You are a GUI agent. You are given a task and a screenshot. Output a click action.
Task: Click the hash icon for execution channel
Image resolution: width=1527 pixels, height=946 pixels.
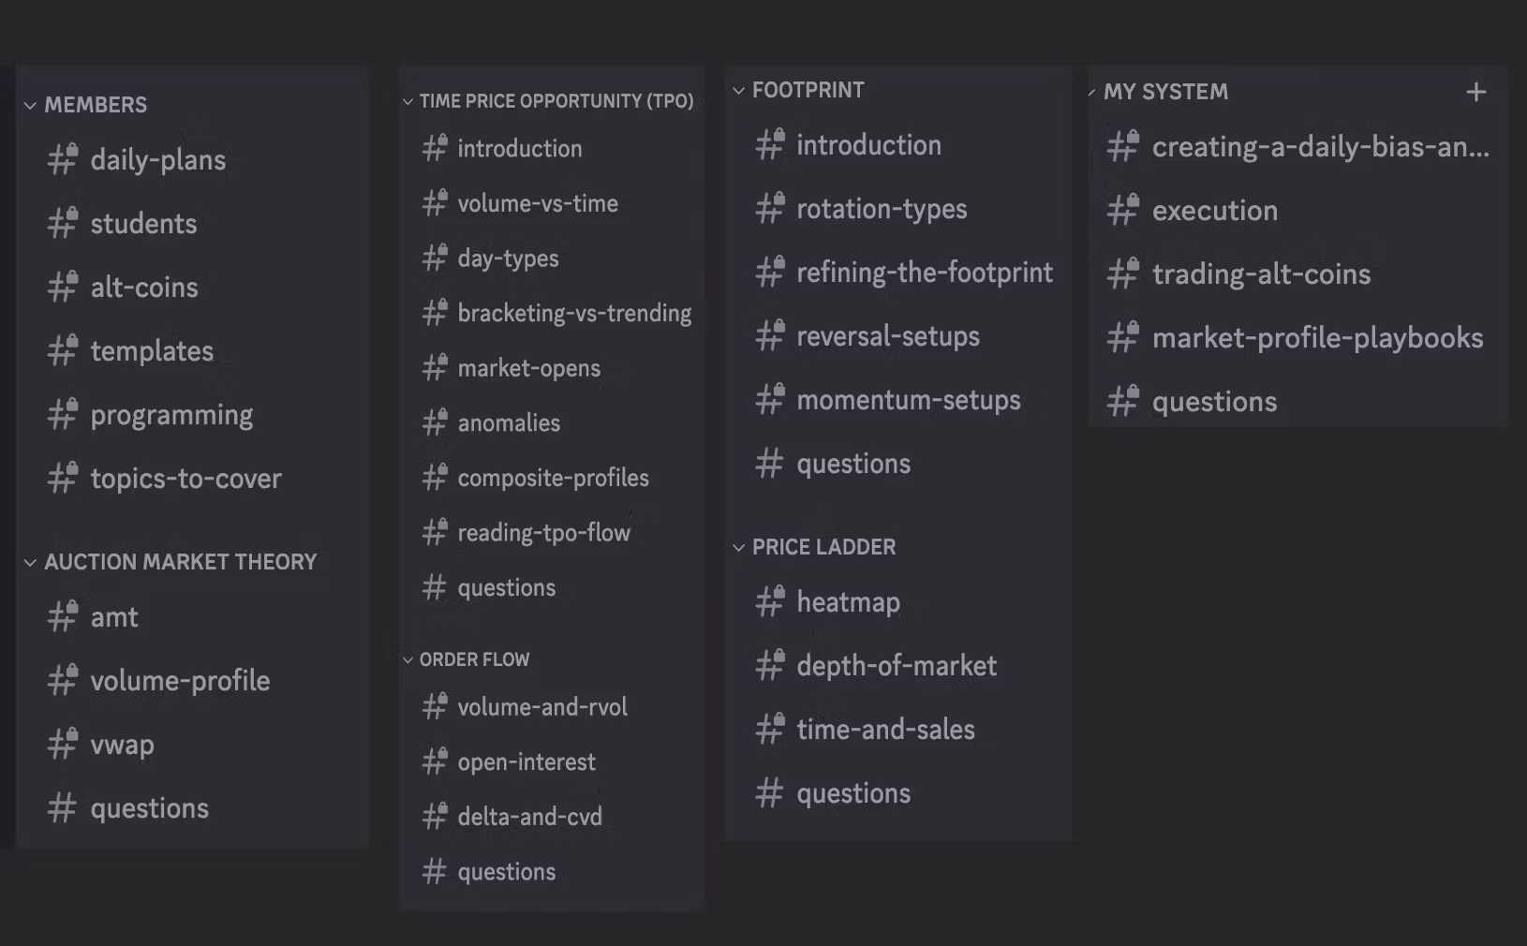point(1122,210)
